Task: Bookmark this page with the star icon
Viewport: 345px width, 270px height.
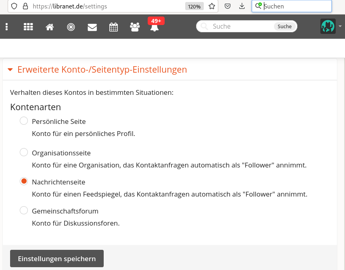Action: pyautogui.click(x=211, y=6)
